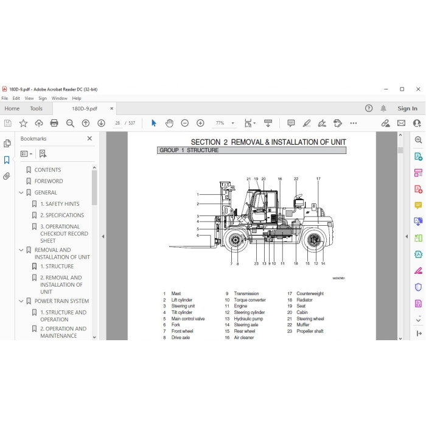Collapse the right tools pane arrow

[407, 237]
